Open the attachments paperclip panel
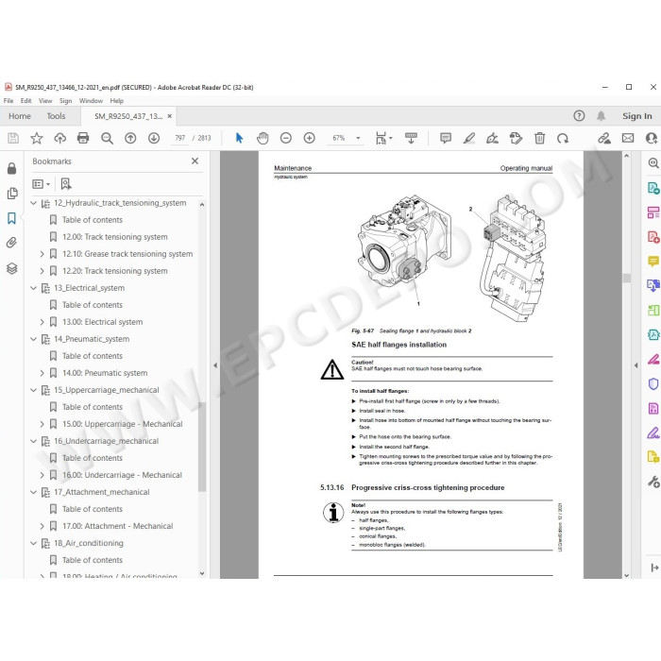 (x=11, y=243)
